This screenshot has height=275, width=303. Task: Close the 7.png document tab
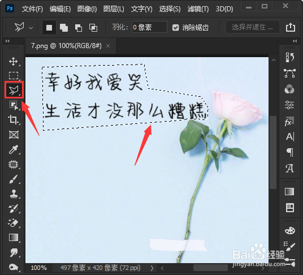[x=108, y=46]
